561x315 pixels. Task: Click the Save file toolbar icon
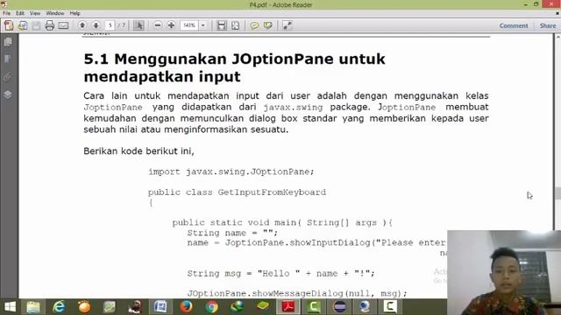pos(36,25)
